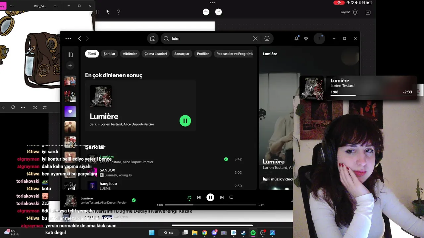
Task: Pause the Lumière top result
Action: (x=185, y=121)
